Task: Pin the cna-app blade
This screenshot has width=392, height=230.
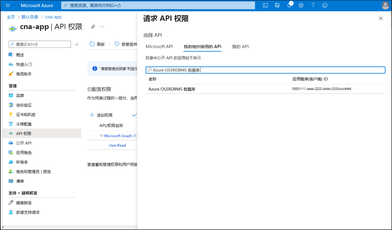Action: coord(93,27)
